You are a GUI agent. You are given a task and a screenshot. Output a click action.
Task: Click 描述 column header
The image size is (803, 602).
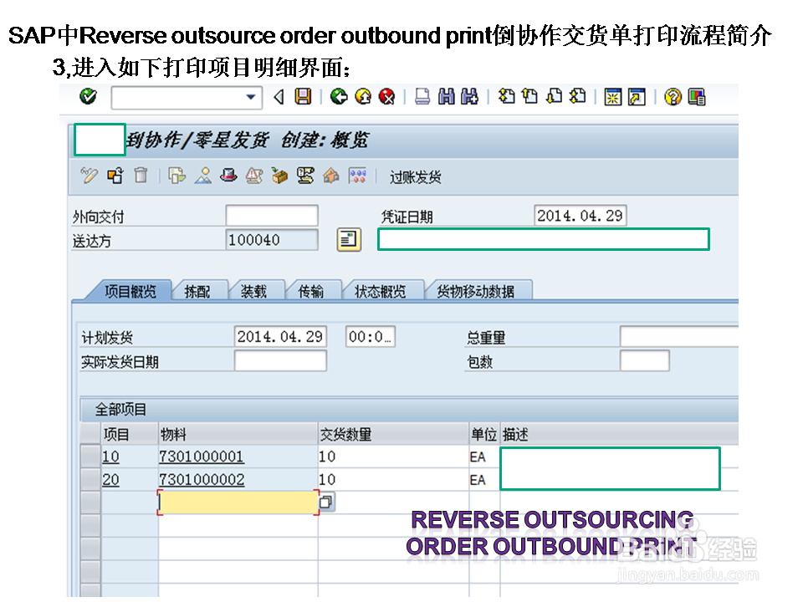(619, 434)
